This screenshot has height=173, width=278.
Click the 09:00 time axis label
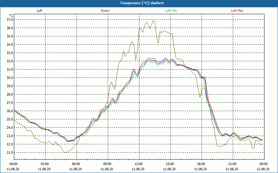[x=107, y=164]
